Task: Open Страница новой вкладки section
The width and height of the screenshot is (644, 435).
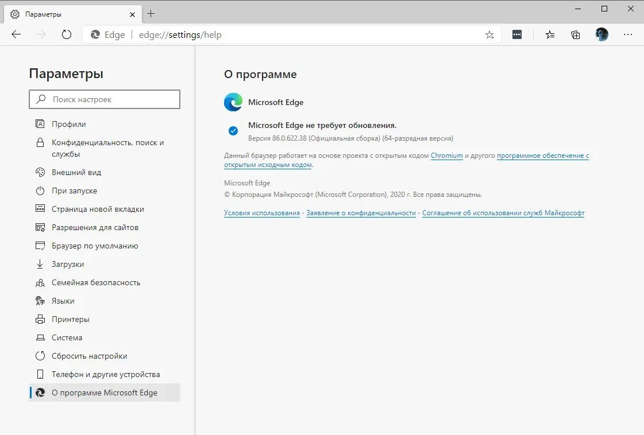Action: click(x=105, y=209)
